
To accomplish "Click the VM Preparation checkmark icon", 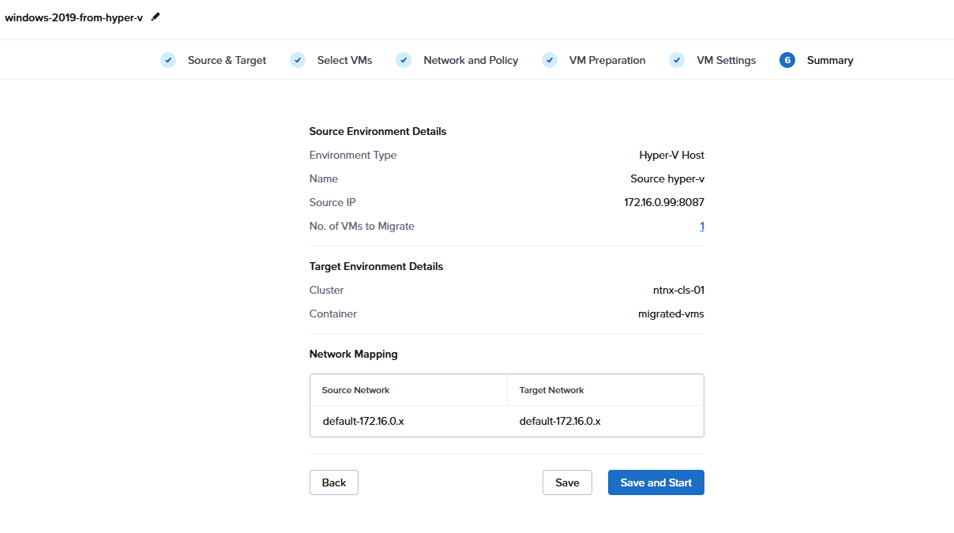I will 550,60.
